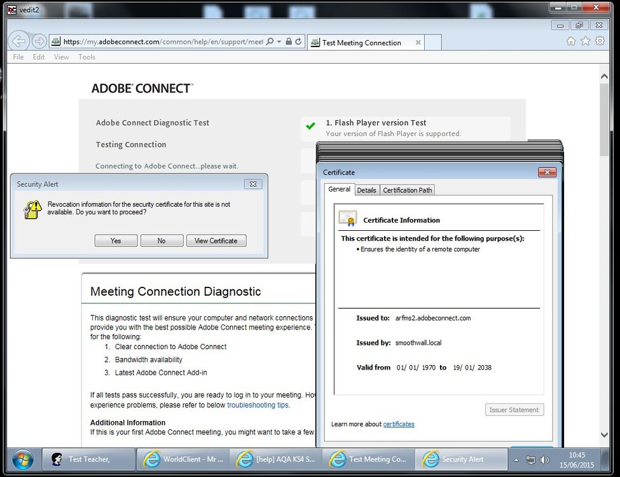Open the Windows Start button
Viewport: 620px width, 477px height.
pyautogui.click(x=22, y=460)
